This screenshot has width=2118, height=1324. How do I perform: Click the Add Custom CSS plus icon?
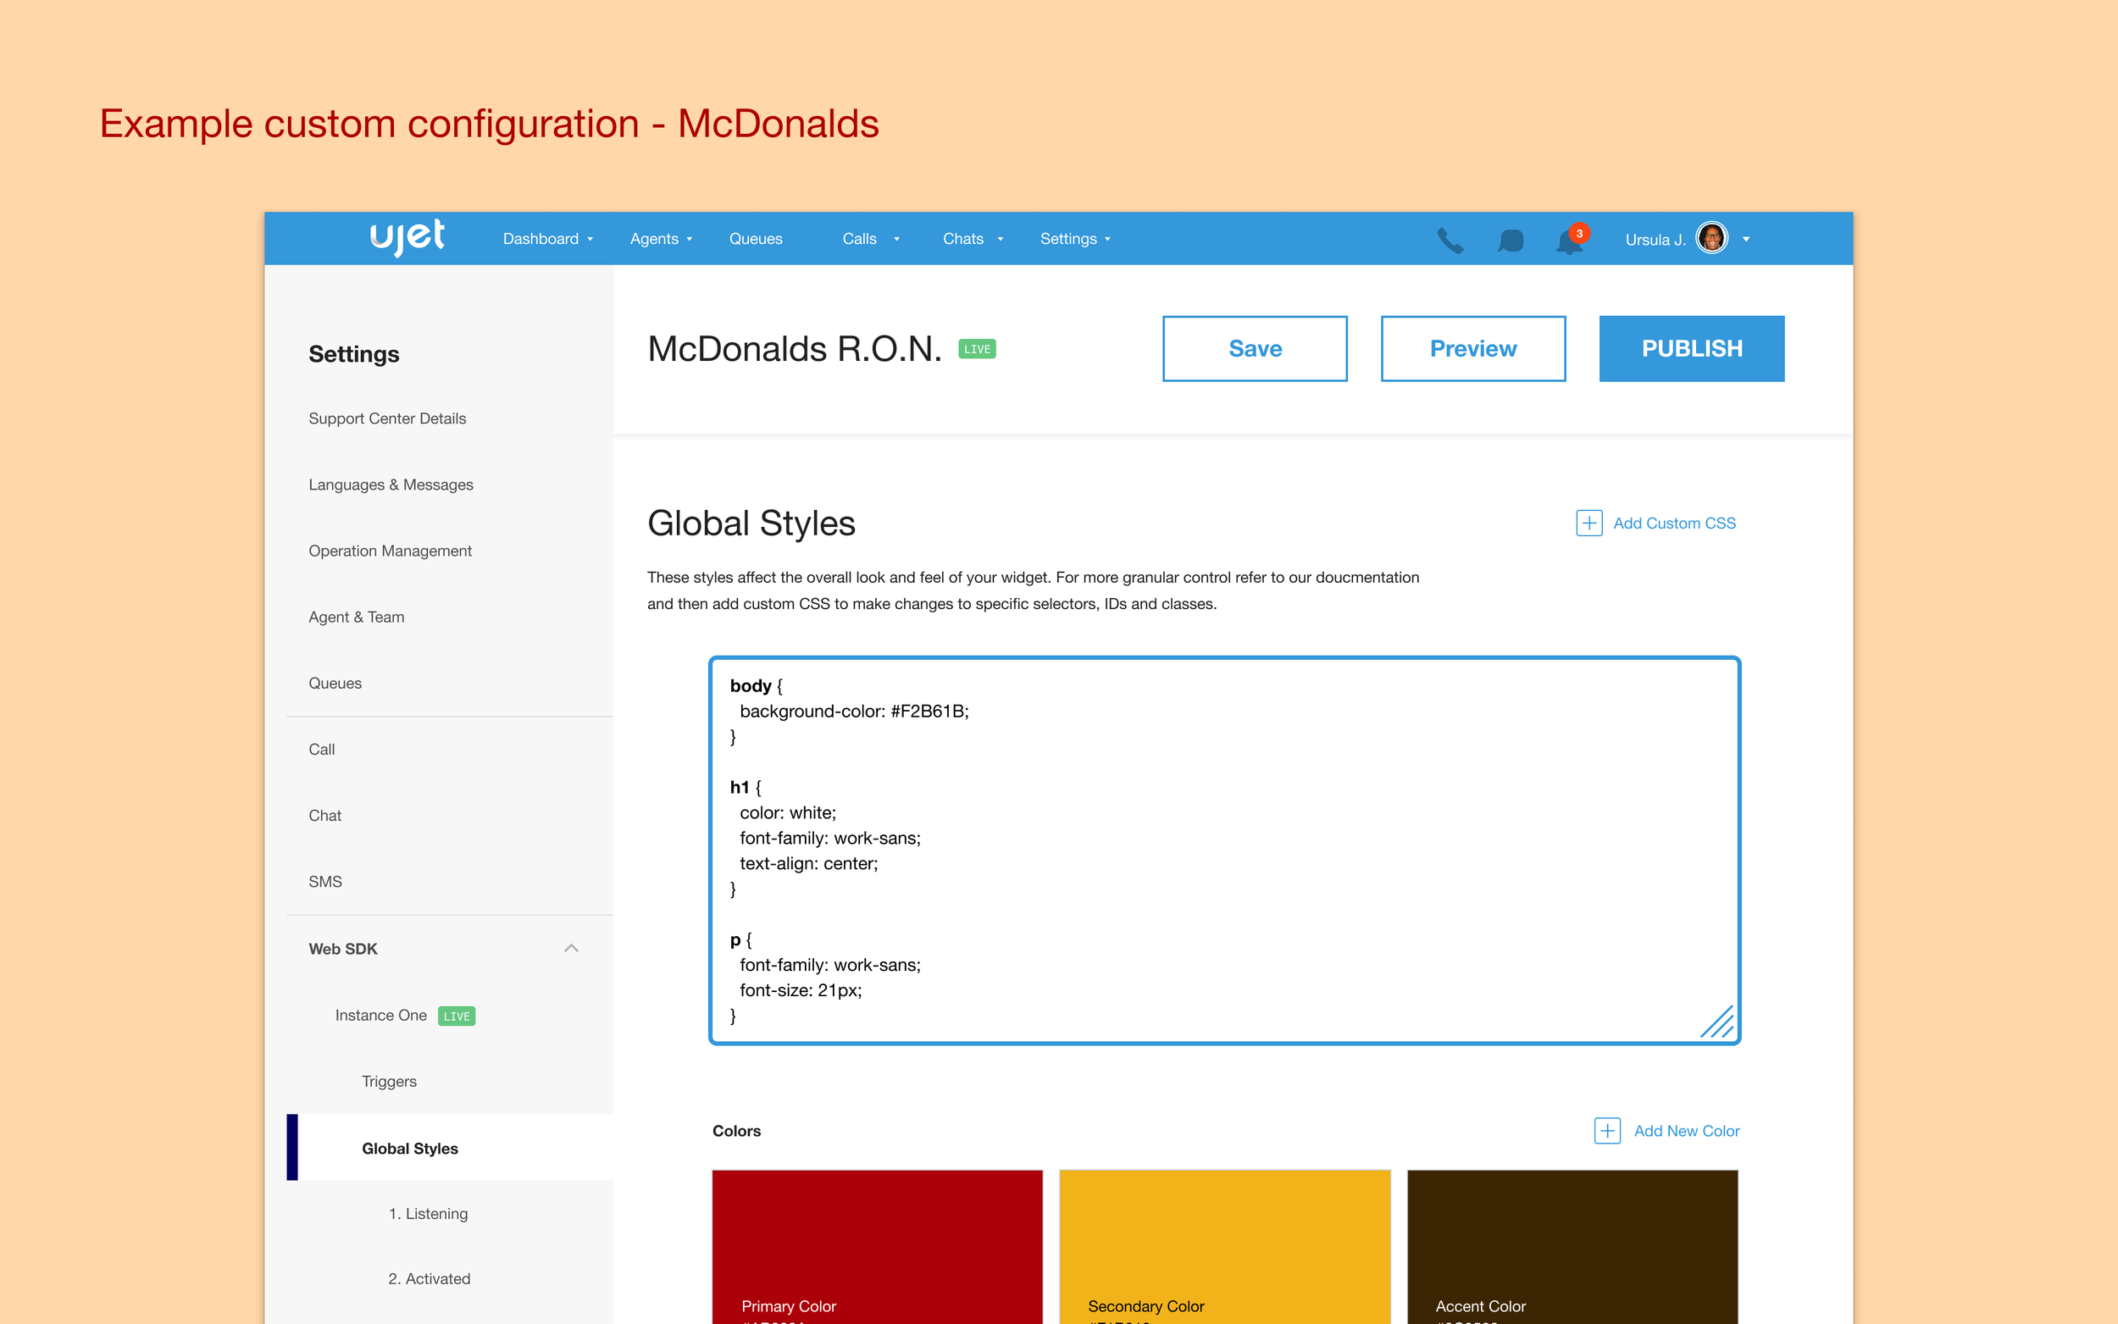pyautogui.click(x=1589, y=523)
